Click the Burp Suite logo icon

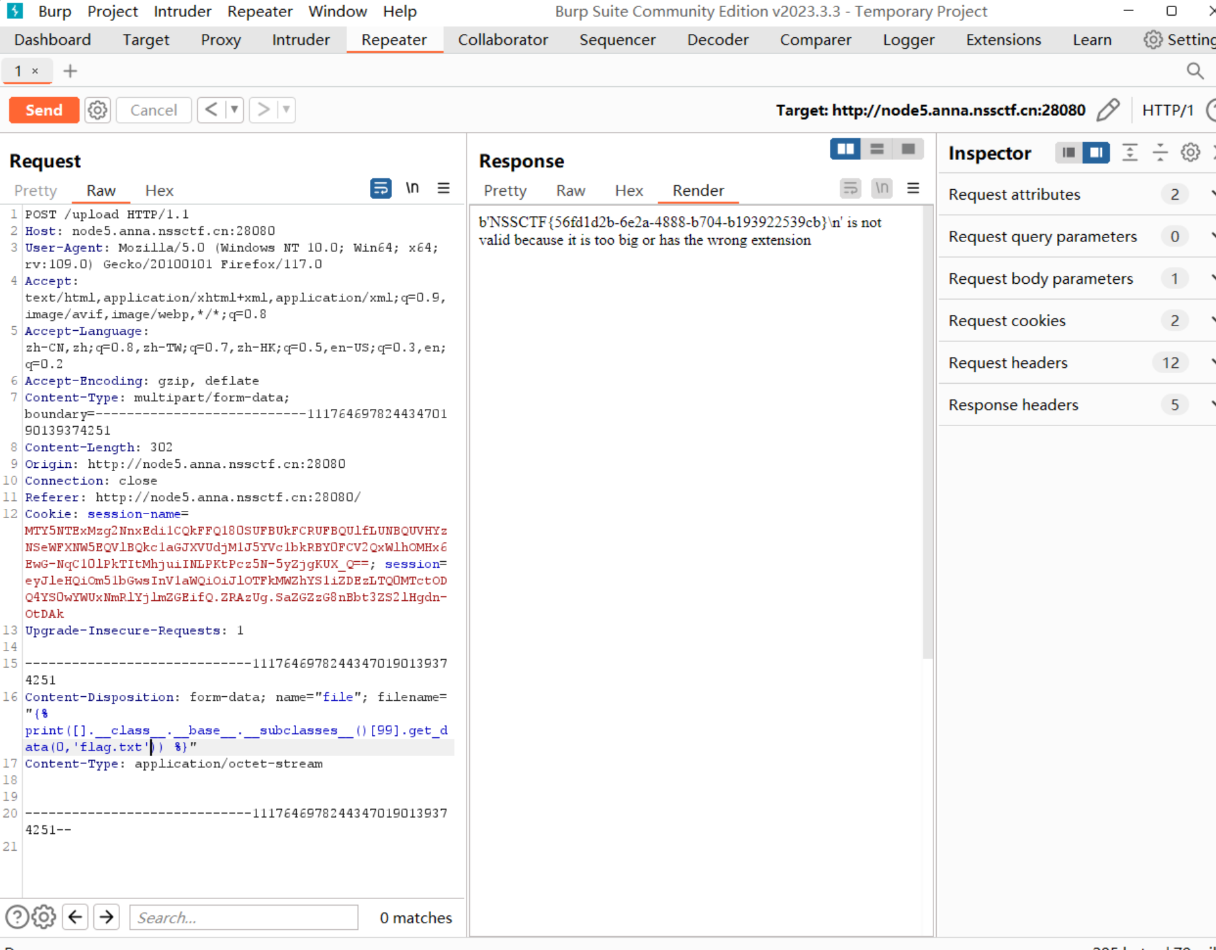tap(15, 11)
